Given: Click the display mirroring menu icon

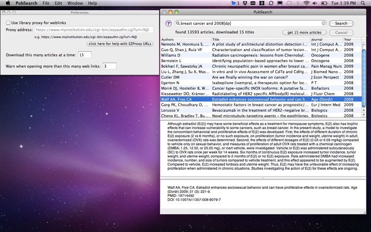Looking at the screenshot, I should point(280,3).
